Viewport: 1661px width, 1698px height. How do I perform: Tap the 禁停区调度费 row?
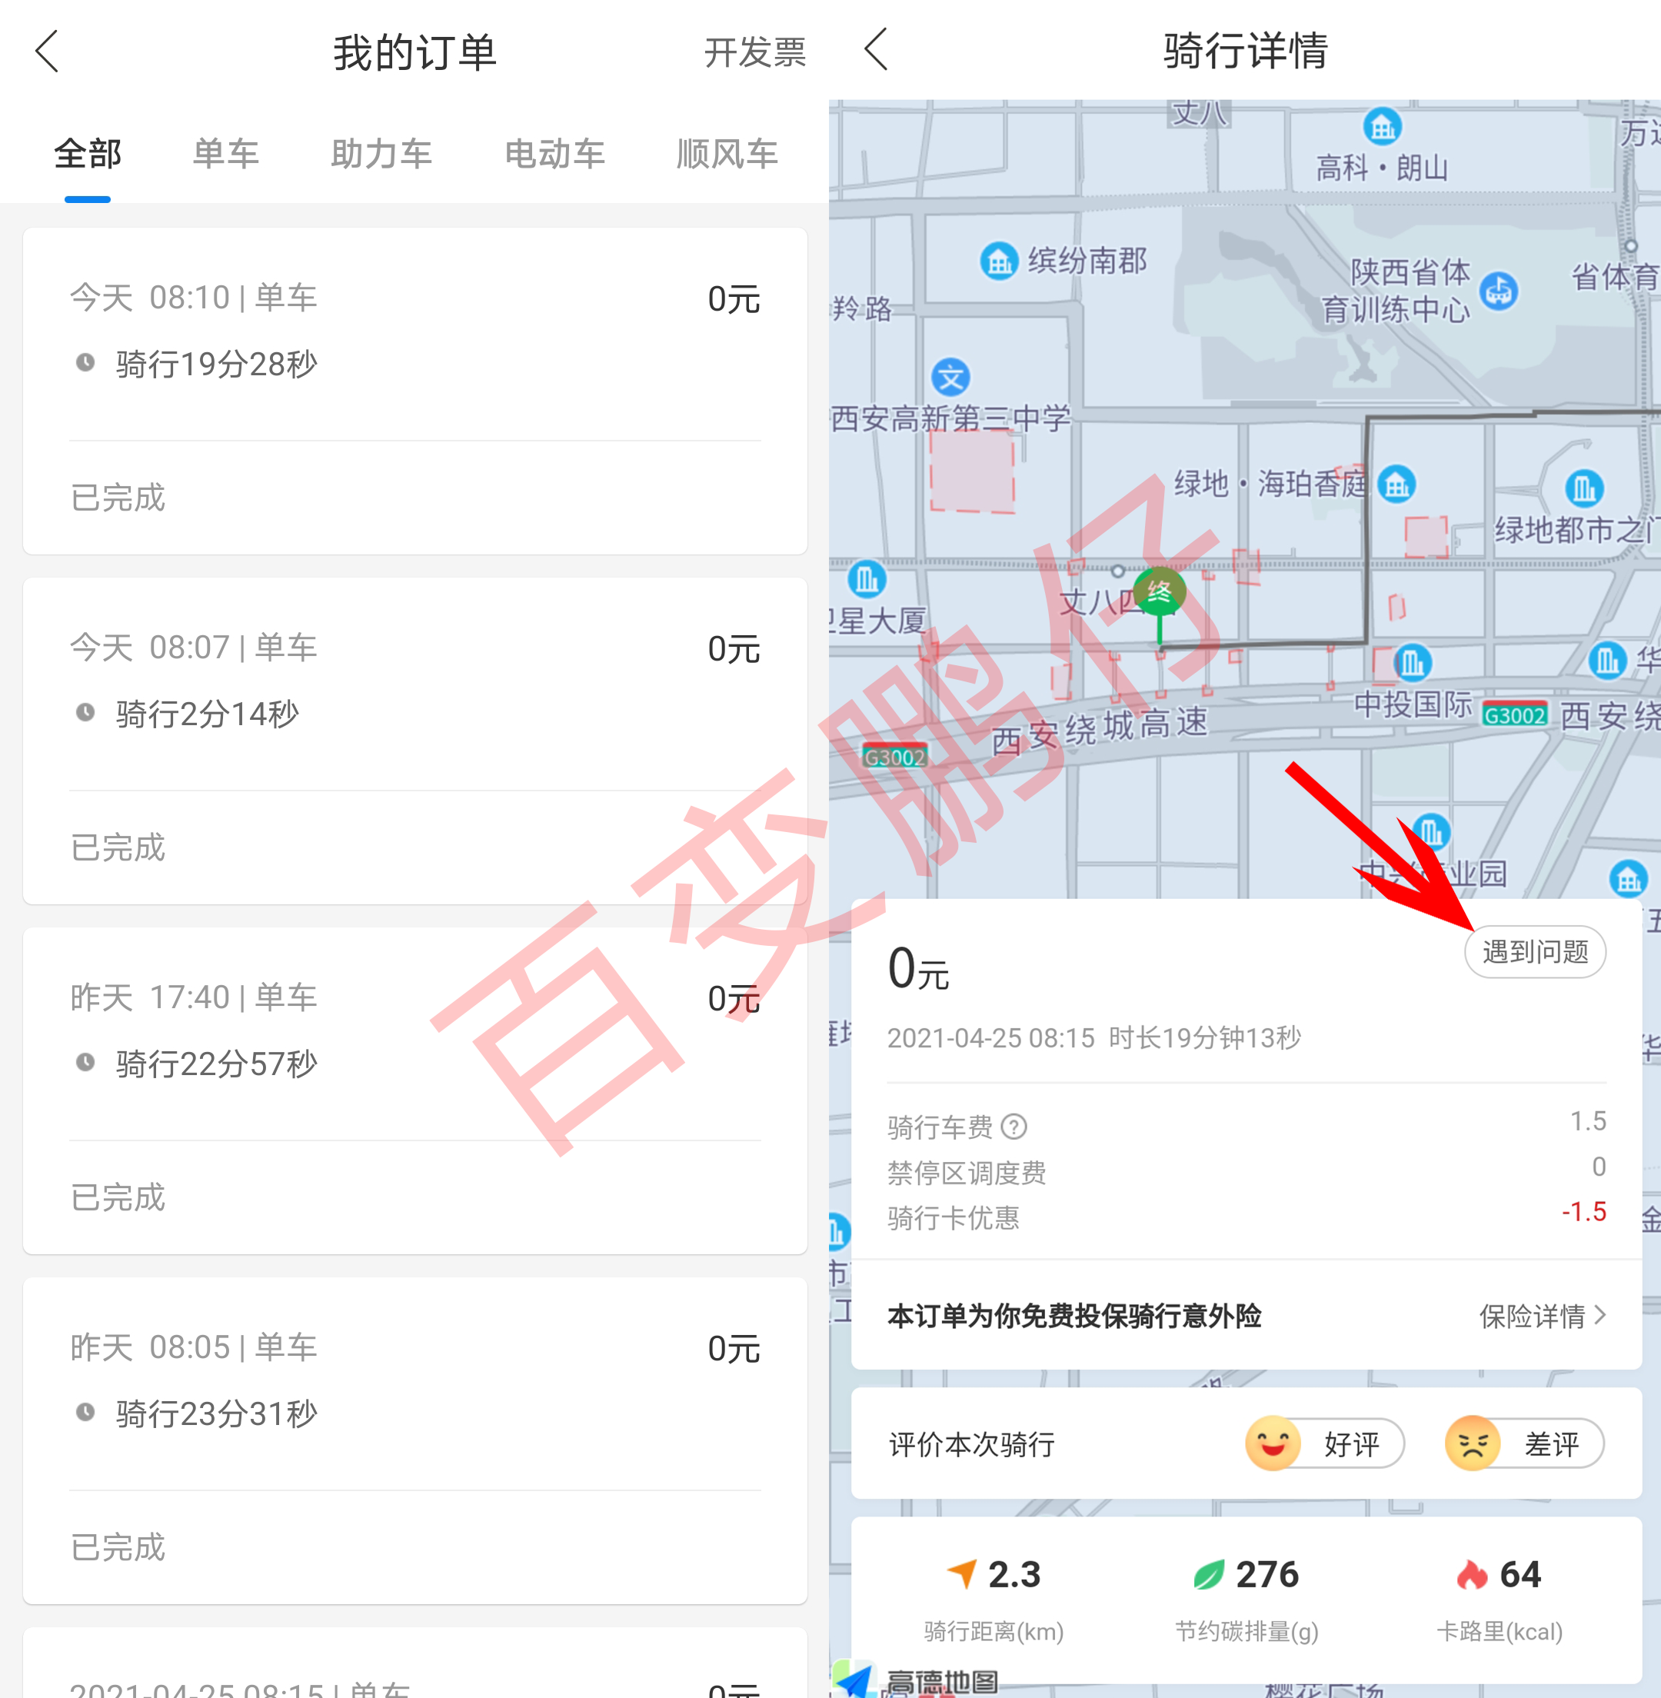tap(1247, 1171)
